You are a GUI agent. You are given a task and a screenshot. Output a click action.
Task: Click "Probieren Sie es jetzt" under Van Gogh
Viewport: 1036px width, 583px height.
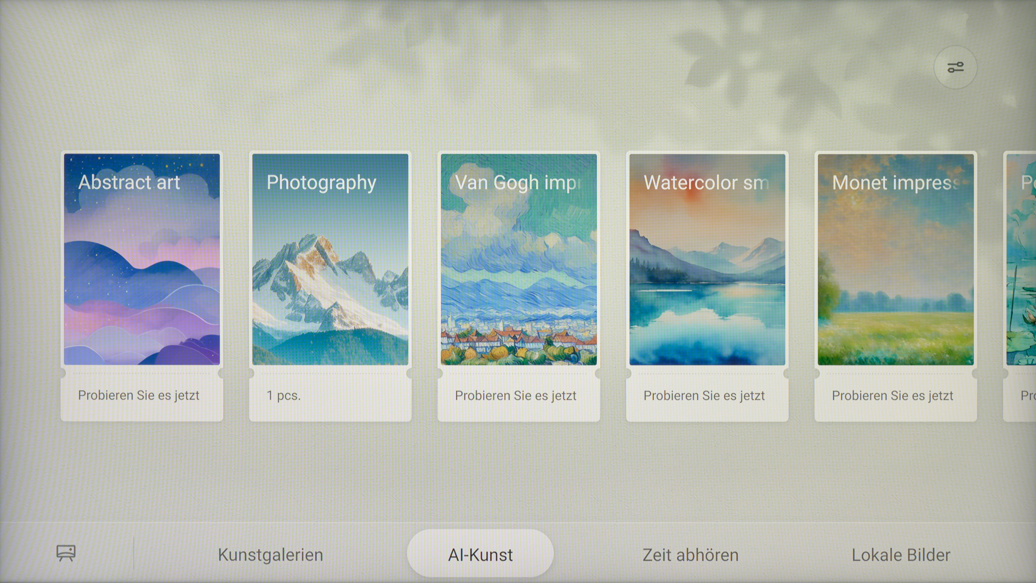point(516,395)
